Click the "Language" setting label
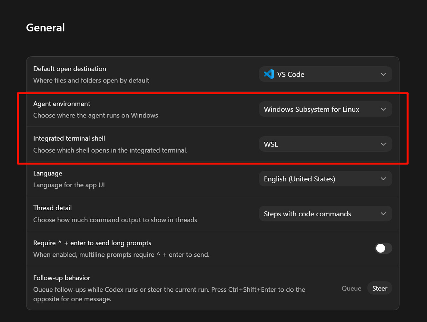 (x=48, y=174)
